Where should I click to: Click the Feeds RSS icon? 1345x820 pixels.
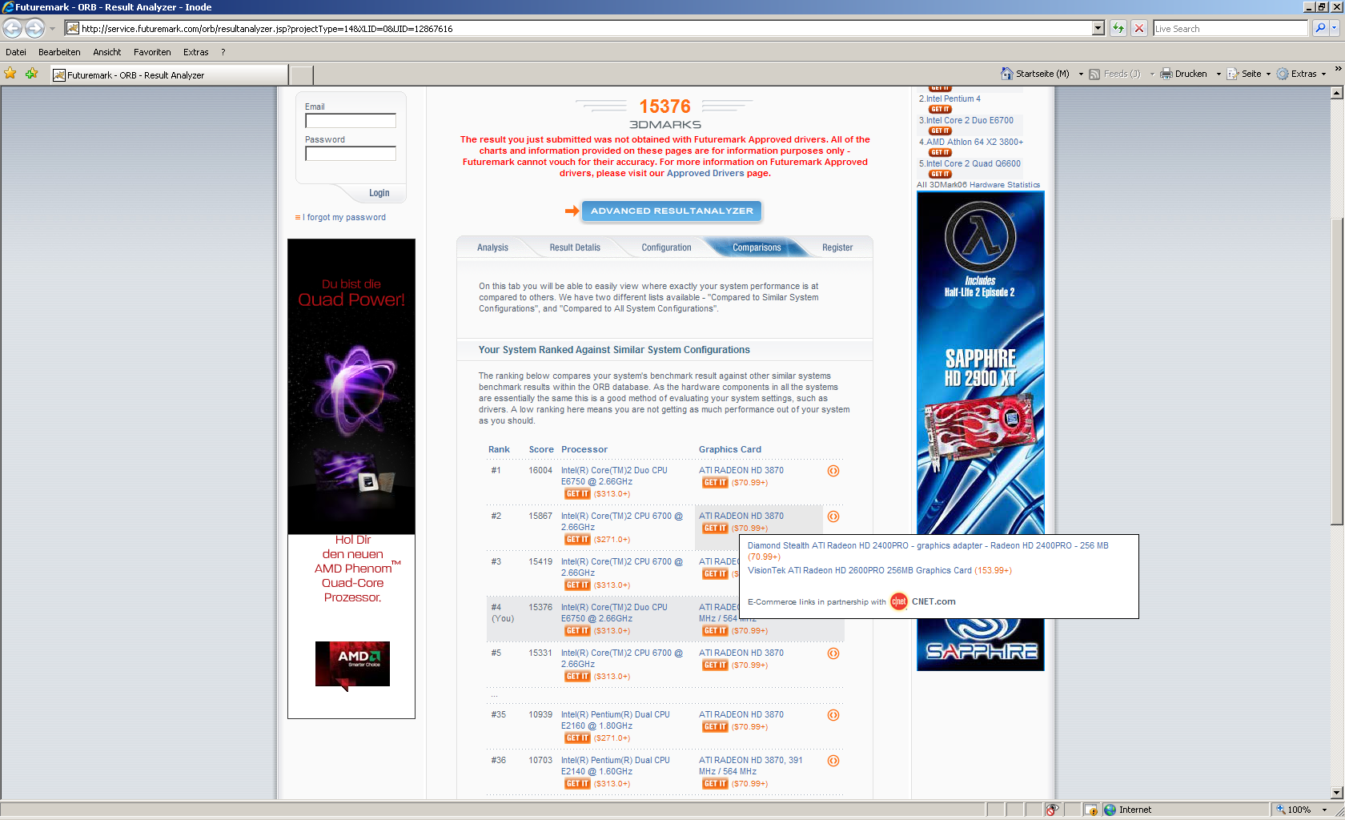click(1094, 74)
